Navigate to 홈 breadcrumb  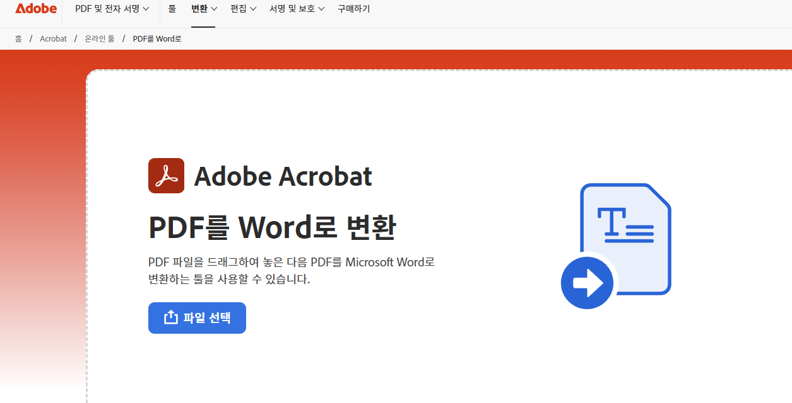tap(18, 39)
